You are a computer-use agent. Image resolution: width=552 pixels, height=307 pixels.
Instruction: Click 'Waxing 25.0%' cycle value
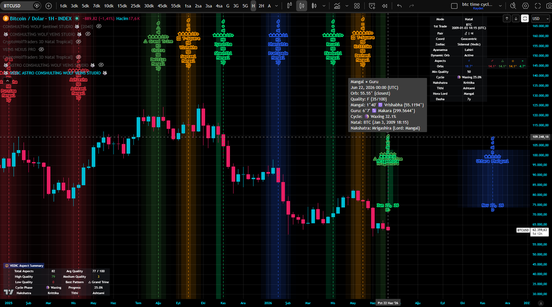469,77
